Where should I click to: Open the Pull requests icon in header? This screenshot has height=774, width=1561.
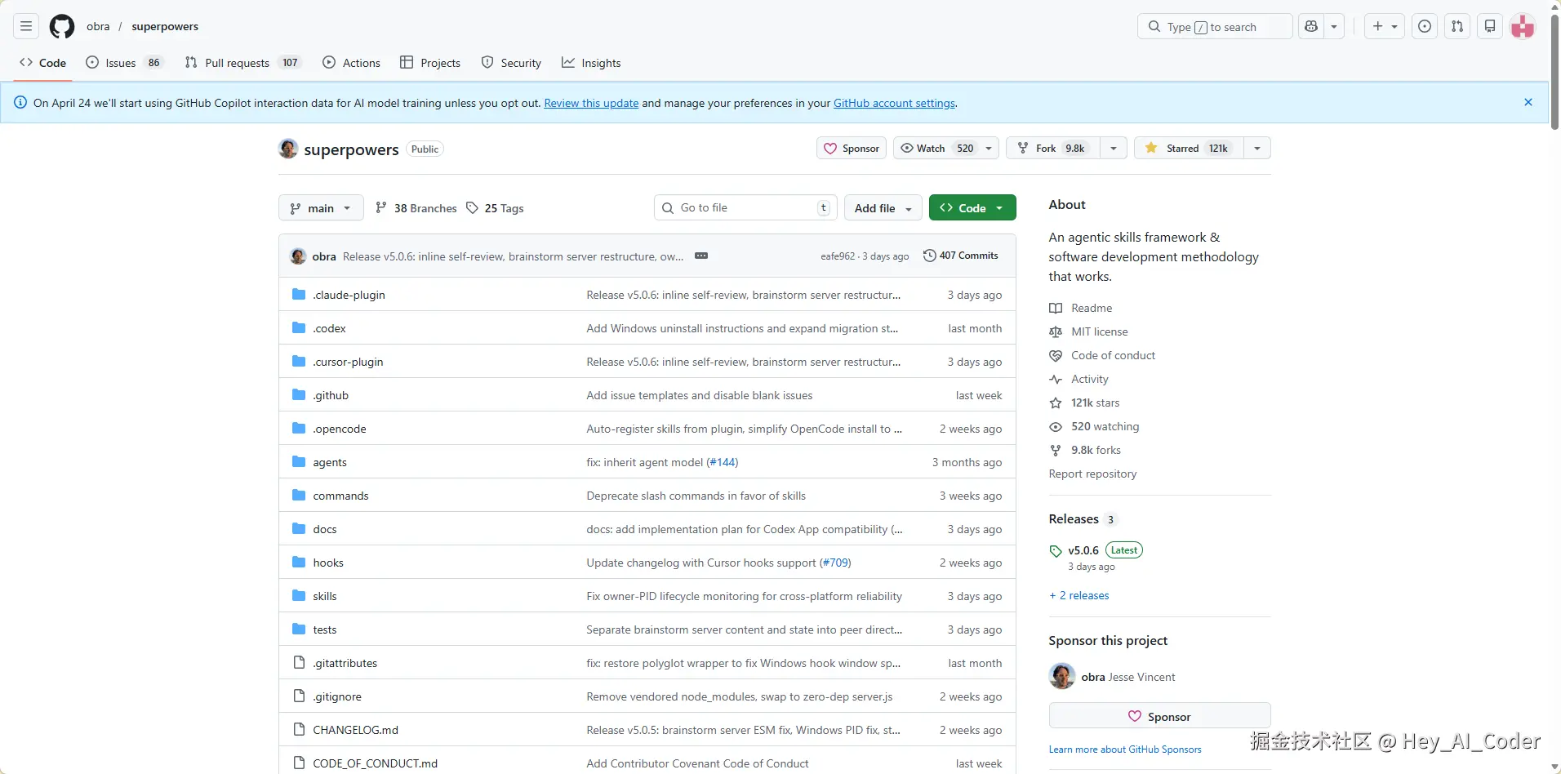click(x=1457, y=27)
